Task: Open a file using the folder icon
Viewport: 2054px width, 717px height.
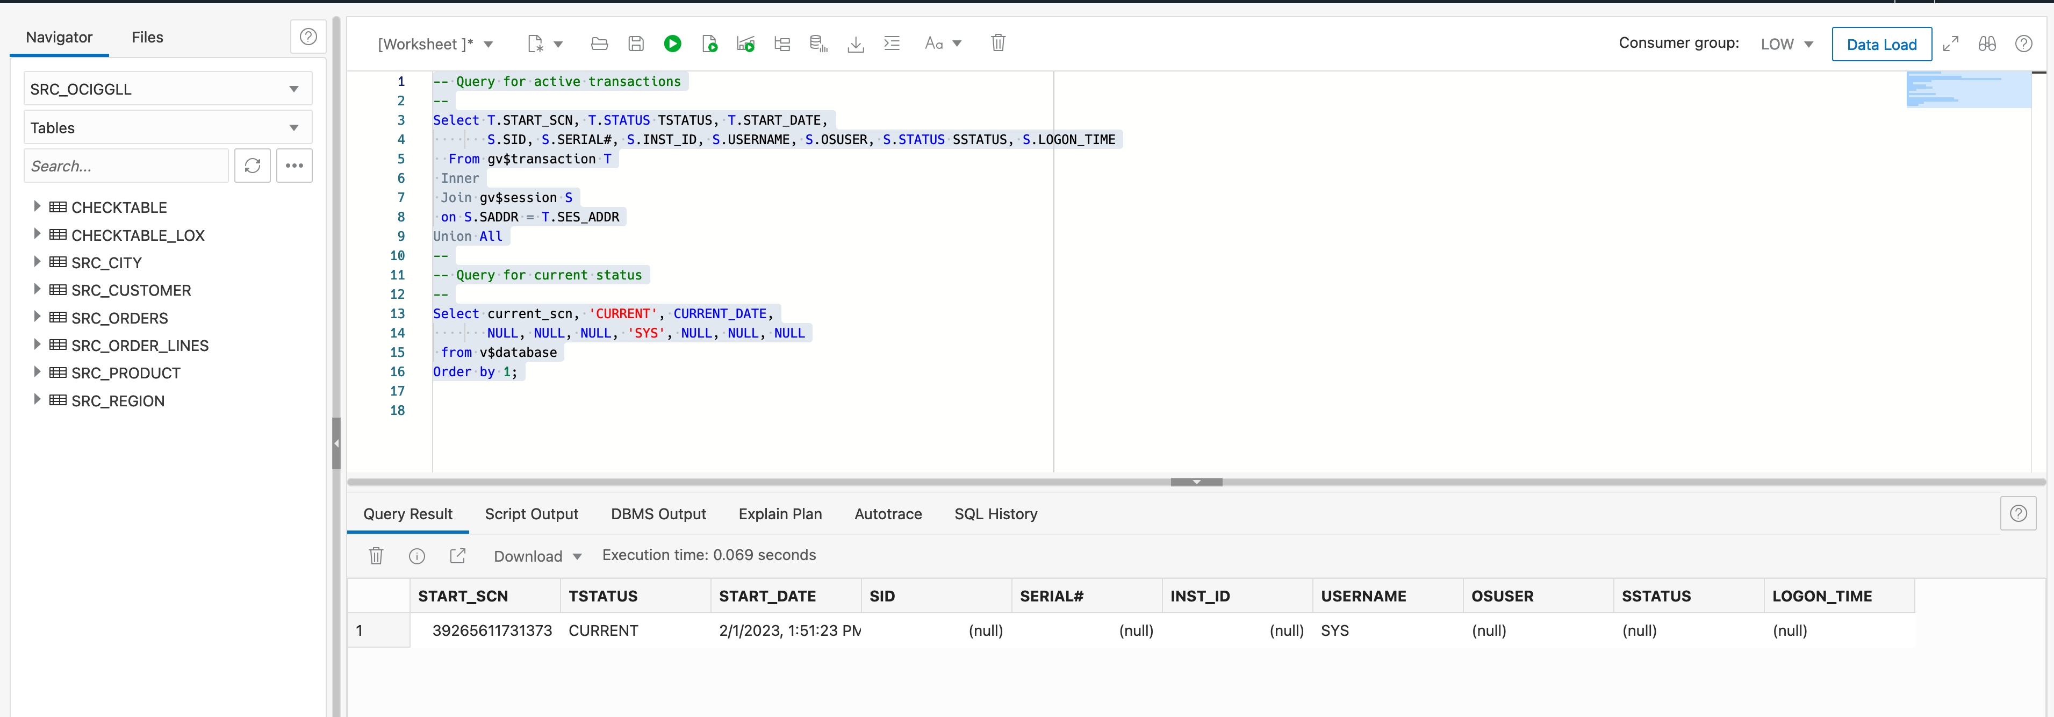Action: tap(599, 44)
